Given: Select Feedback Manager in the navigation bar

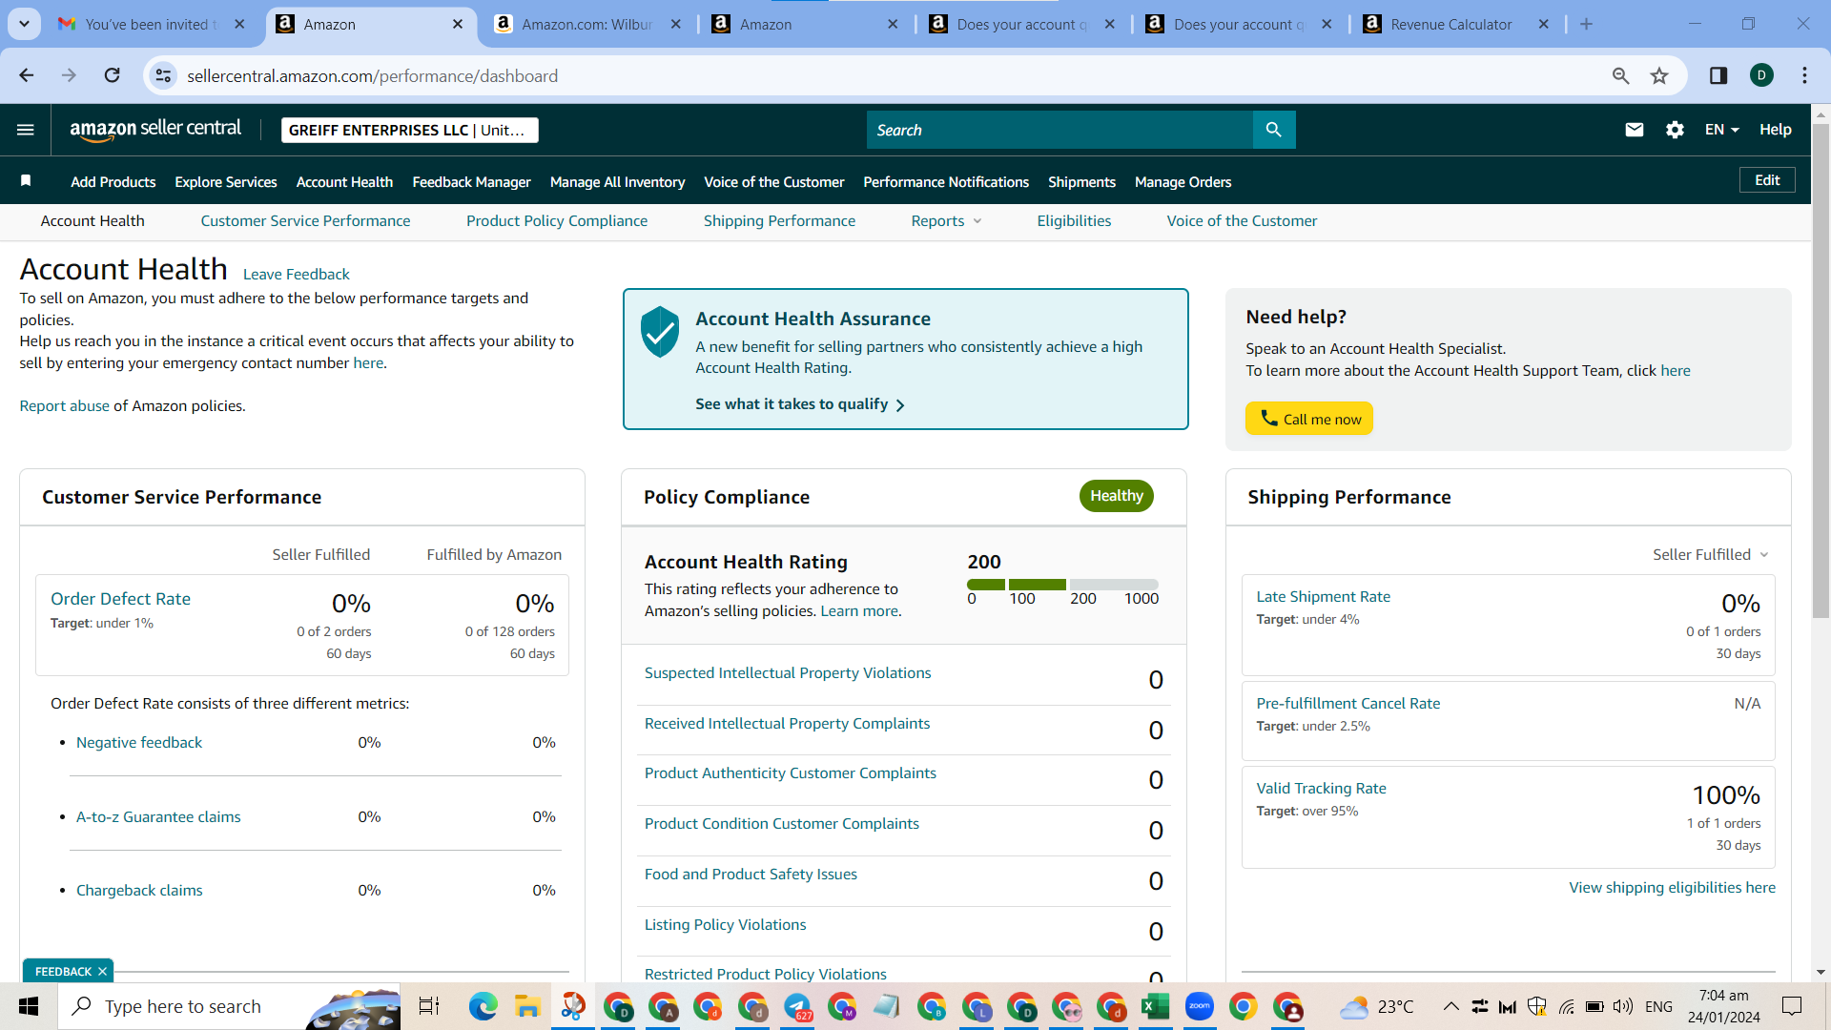Looking at the screenshot, I should click(x=471, y=182).
